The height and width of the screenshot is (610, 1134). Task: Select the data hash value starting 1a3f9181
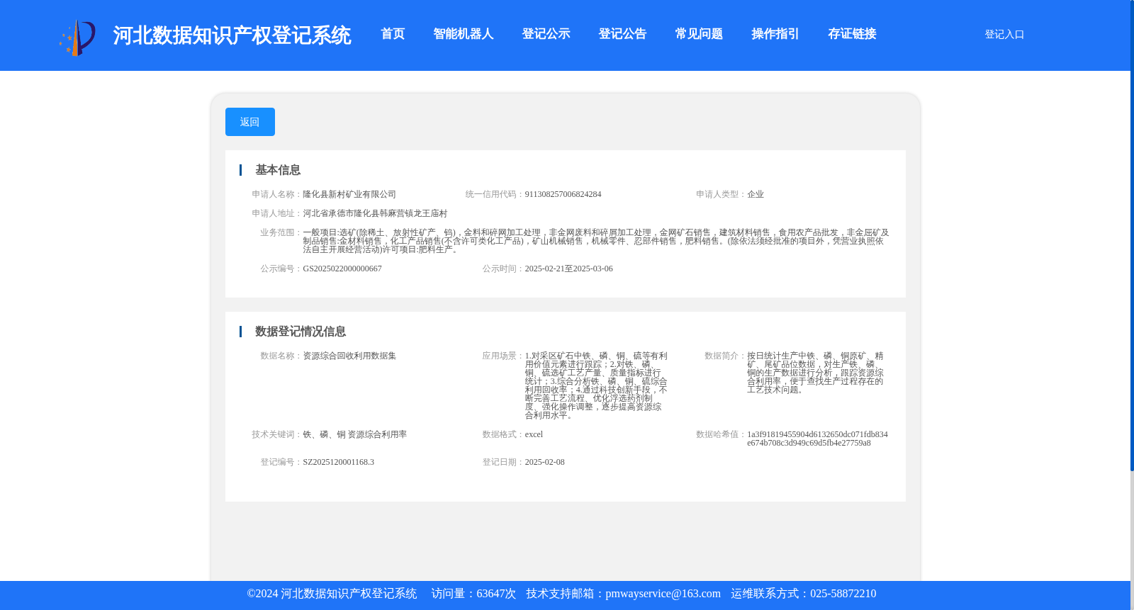(817, 439)
